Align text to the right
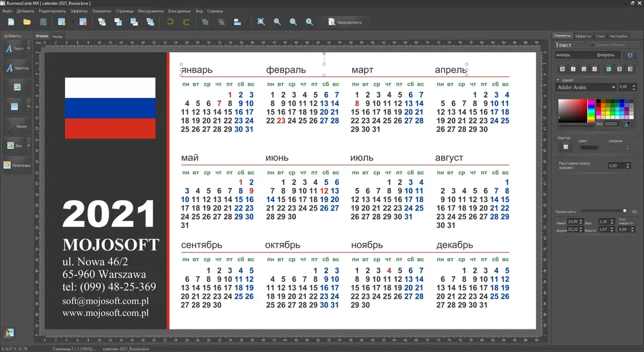 (630, 69)
